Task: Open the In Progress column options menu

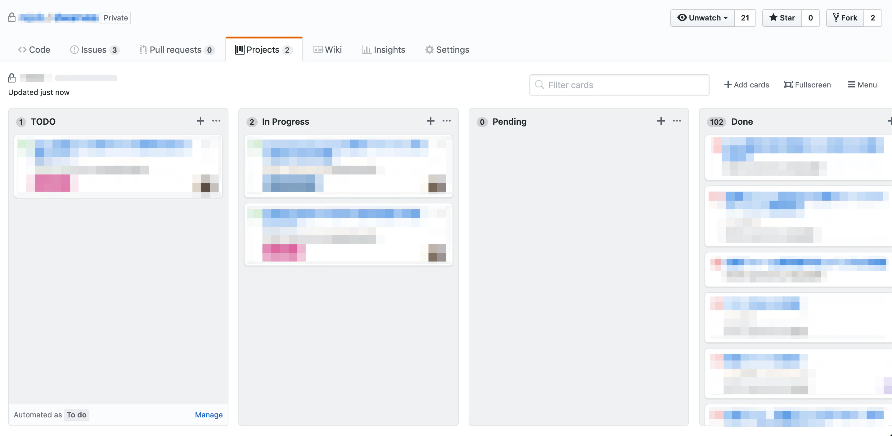Action: [447, 121]
